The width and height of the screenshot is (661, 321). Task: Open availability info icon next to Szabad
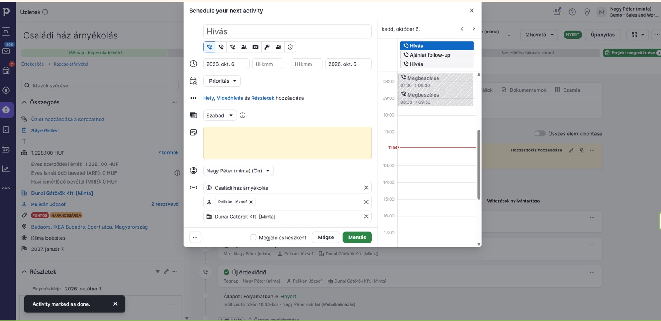click(243, 116)
